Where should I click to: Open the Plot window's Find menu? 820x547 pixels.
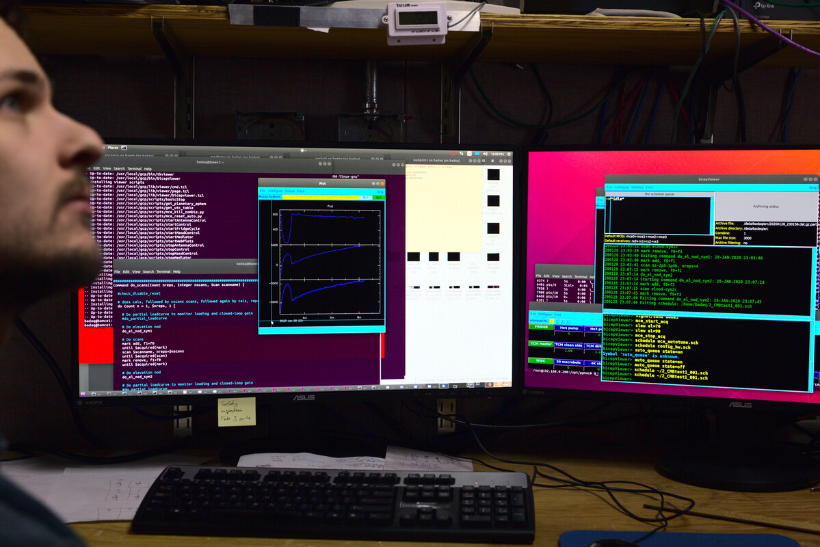click(x=301, y=191)
